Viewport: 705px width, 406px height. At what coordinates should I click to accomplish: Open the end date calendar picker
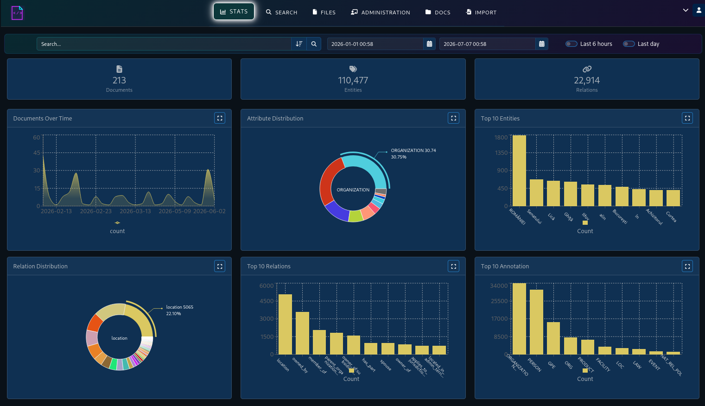coord(541,44)
